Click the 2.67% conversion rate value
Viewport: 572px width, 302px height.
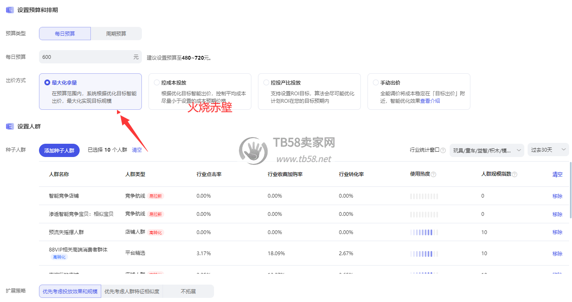tap(346, 253)
